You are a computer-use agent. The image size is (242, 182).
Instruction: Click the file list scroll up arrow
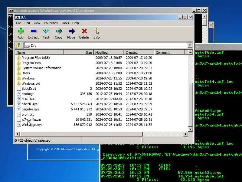pyautogui.click(x=191, y=52)
